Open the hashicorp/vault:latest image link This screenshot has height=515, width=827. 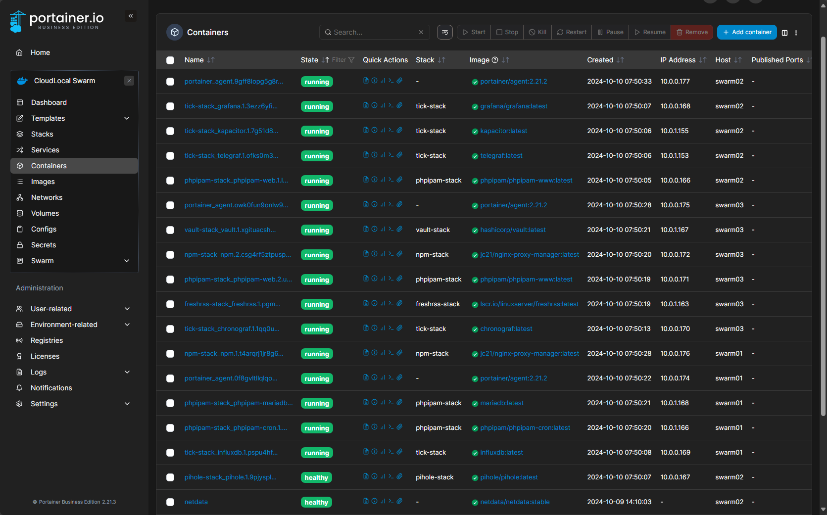click(x=513, y=230)
